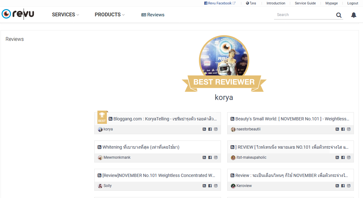This screenshot has width=363, height=198.
Task: Click the large korya name under the banner
Action: [x=224, y=97]
